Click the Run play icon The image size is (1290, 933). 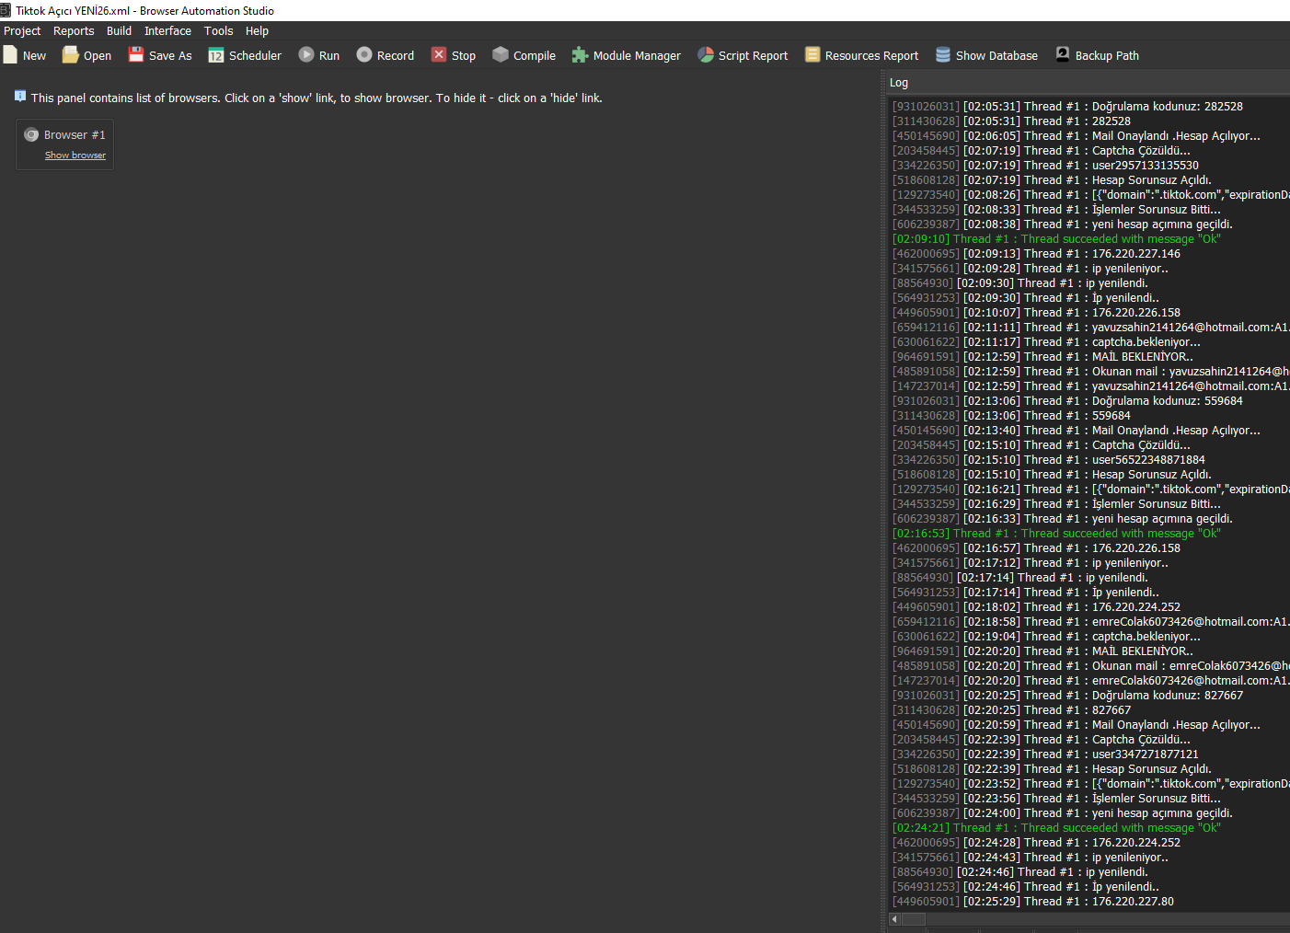(x=306, y=55)
